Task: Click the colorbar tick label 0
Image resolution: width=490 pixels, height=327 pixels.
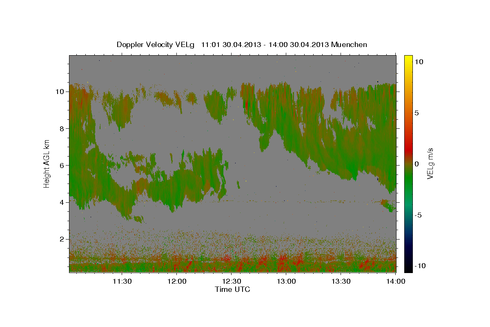Action: click(417, 164)
